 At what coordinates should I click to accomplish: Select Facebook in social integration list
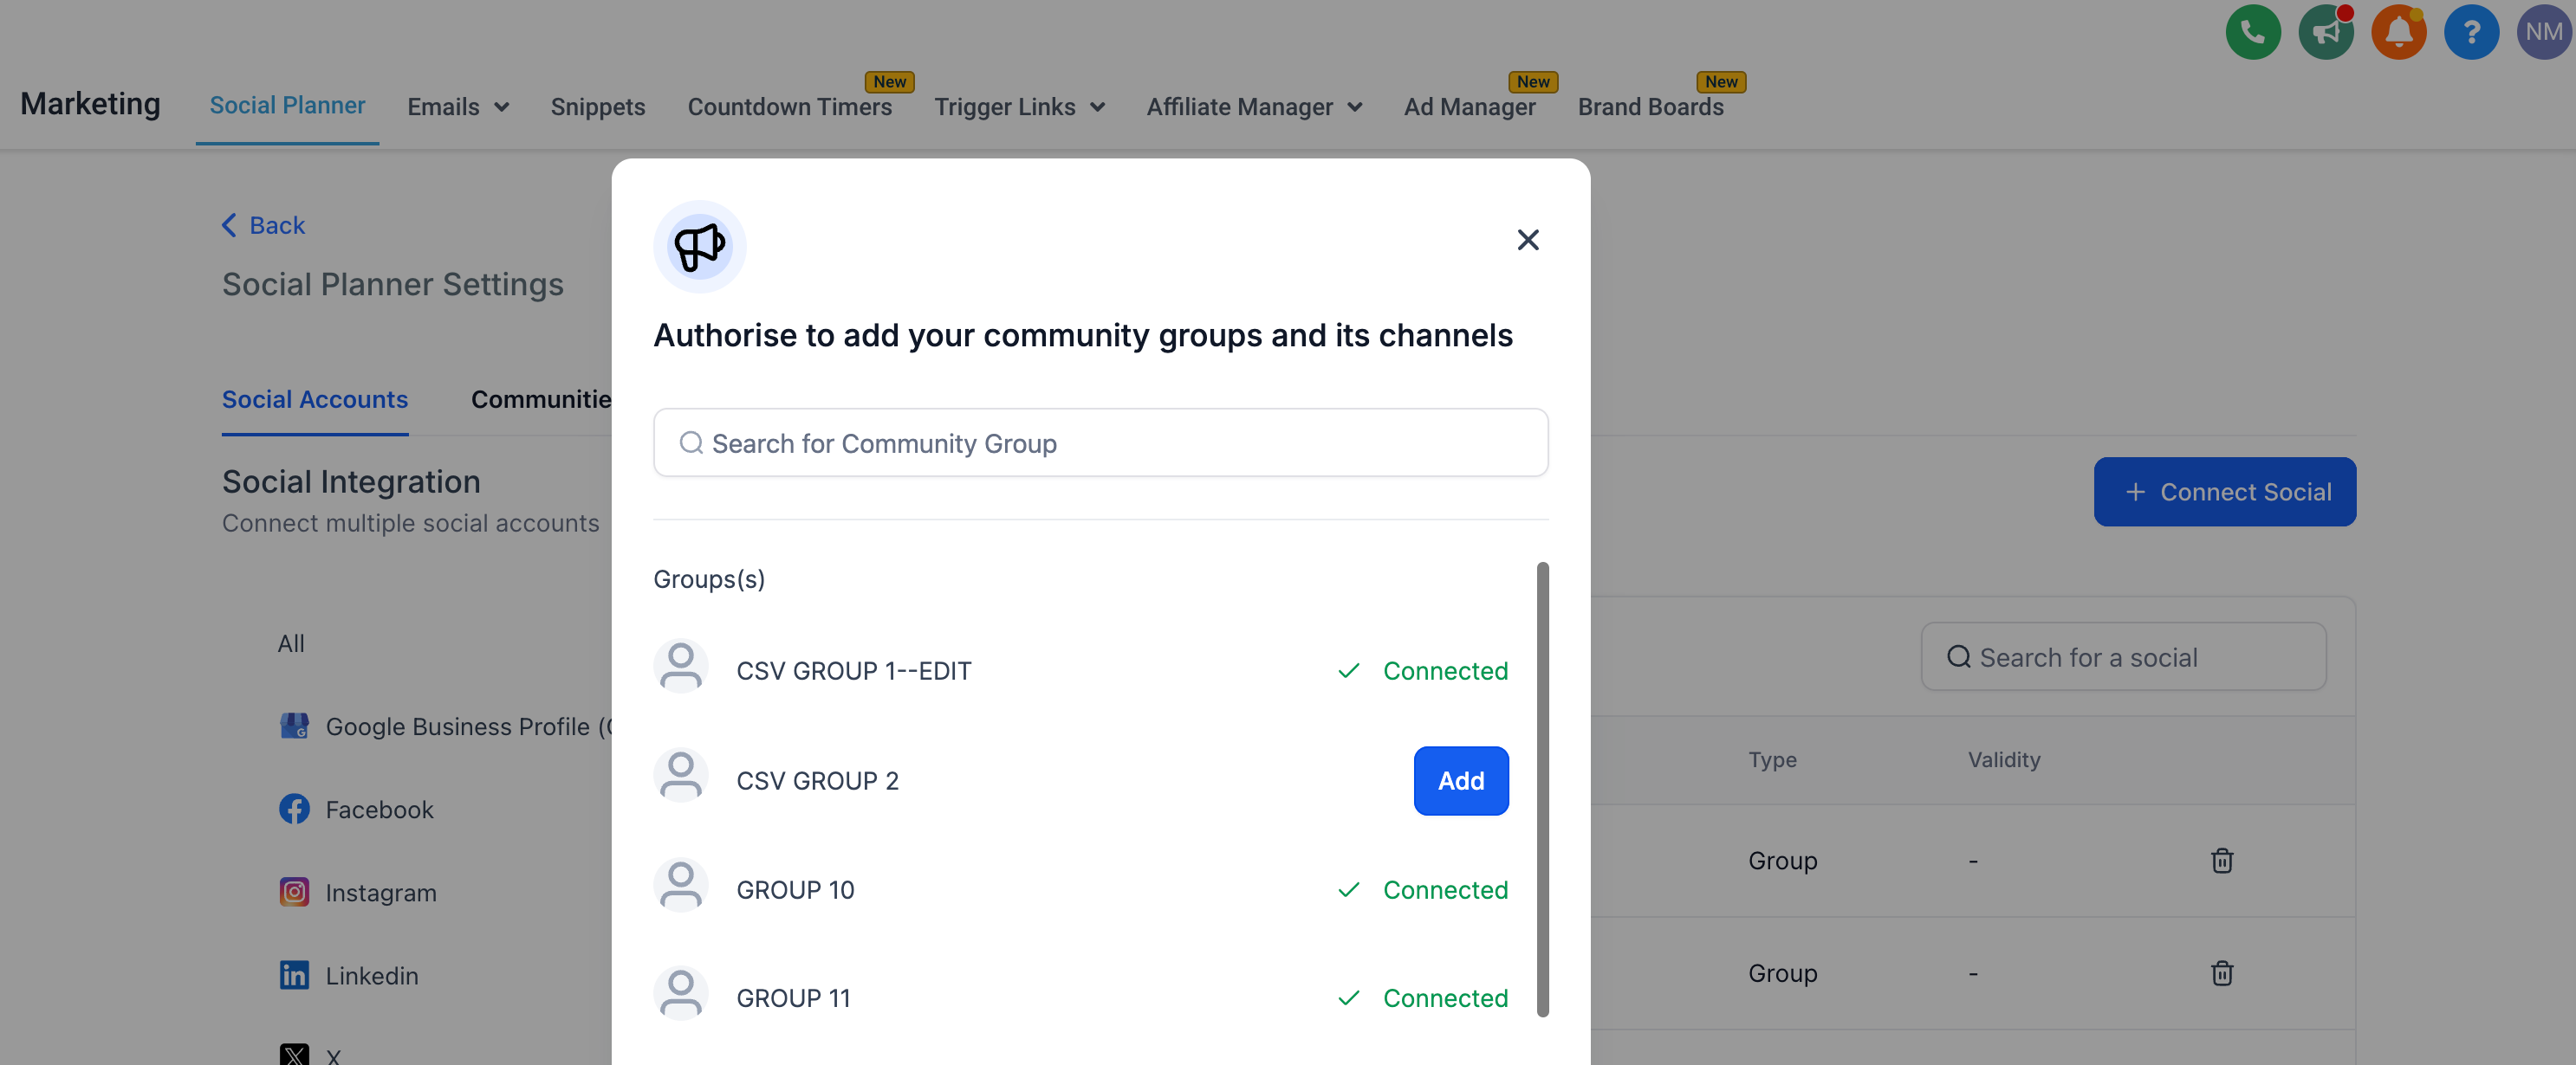point(378,810)
